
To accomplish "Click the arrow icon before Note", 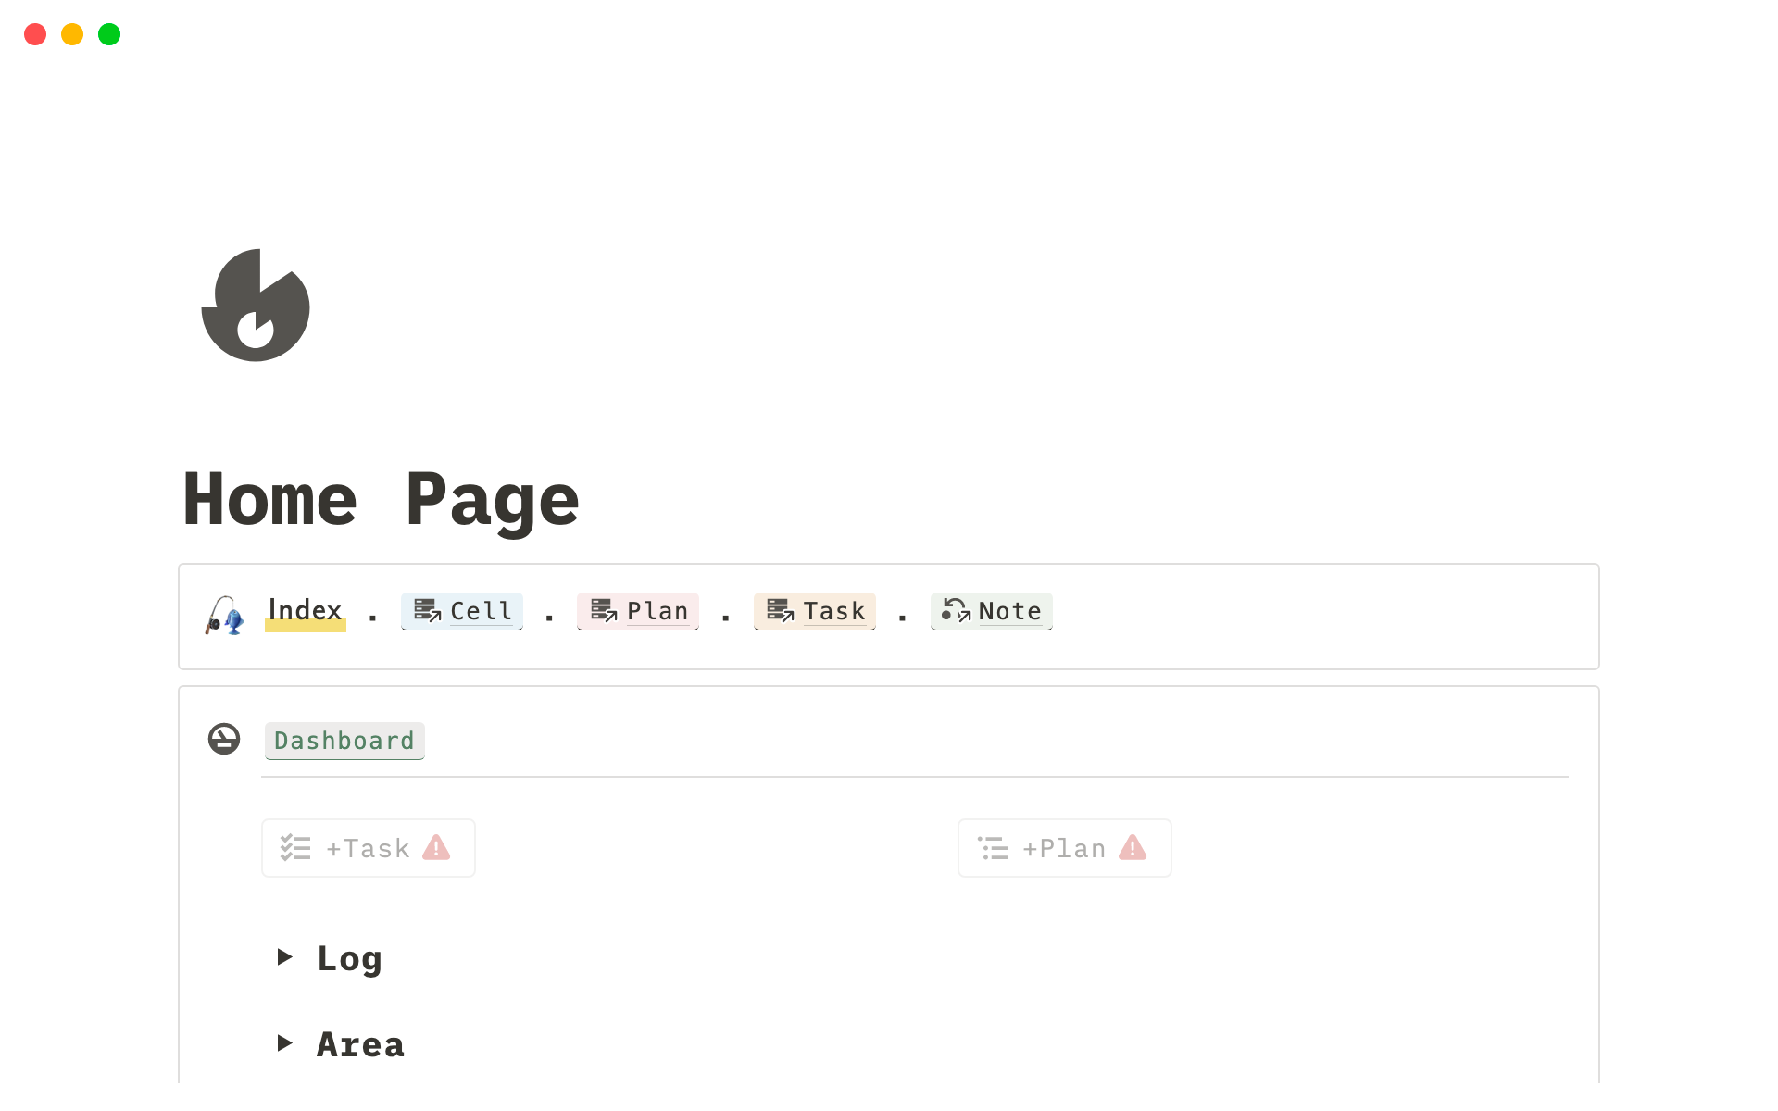I will (956, 610).
